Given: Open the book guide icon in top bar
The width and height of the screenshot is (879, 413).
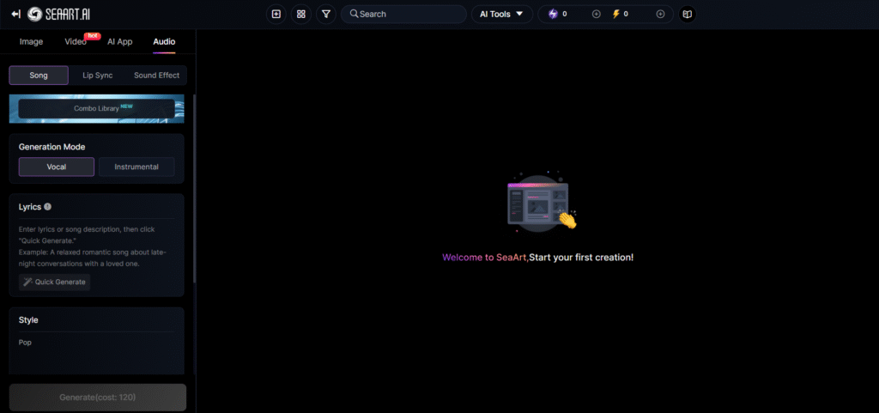Looking at the screenshot, I should tap(686, 14).
